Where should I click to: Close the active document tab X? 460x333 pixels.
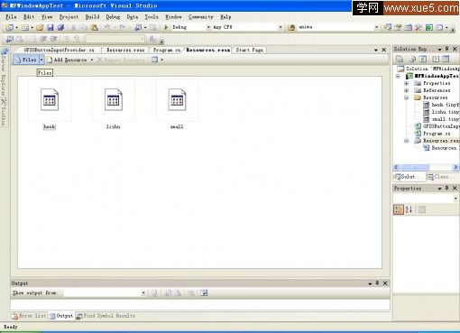(x=384, y=50)
